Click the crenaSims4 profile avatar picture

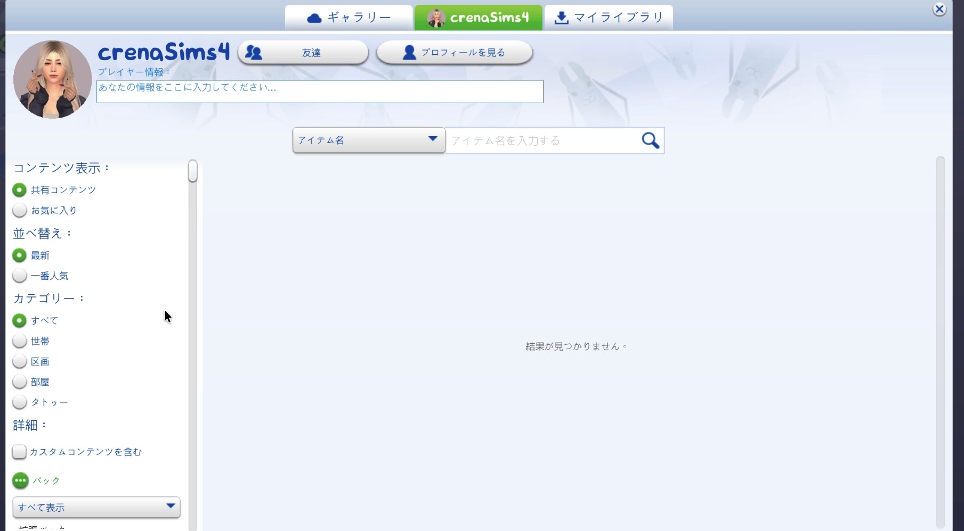[52, 79]
